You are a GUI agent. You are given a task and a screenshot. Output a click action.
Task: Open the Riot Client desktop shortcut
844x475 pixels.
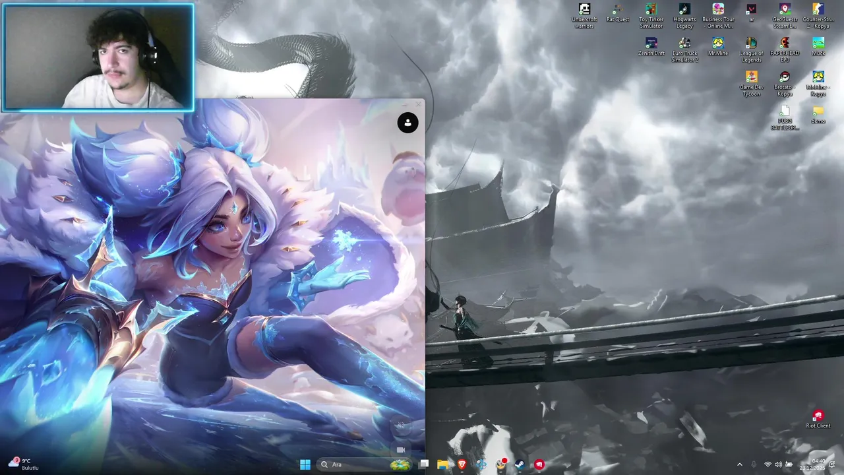click(818, 419)
